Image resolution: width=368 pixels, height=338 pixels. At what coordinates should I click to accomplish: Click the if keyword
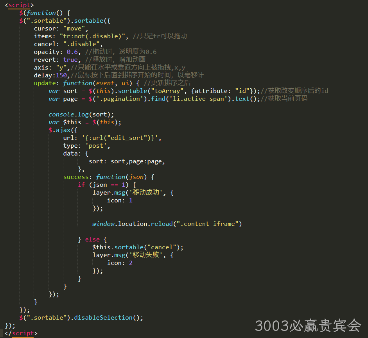coord(81,185)
